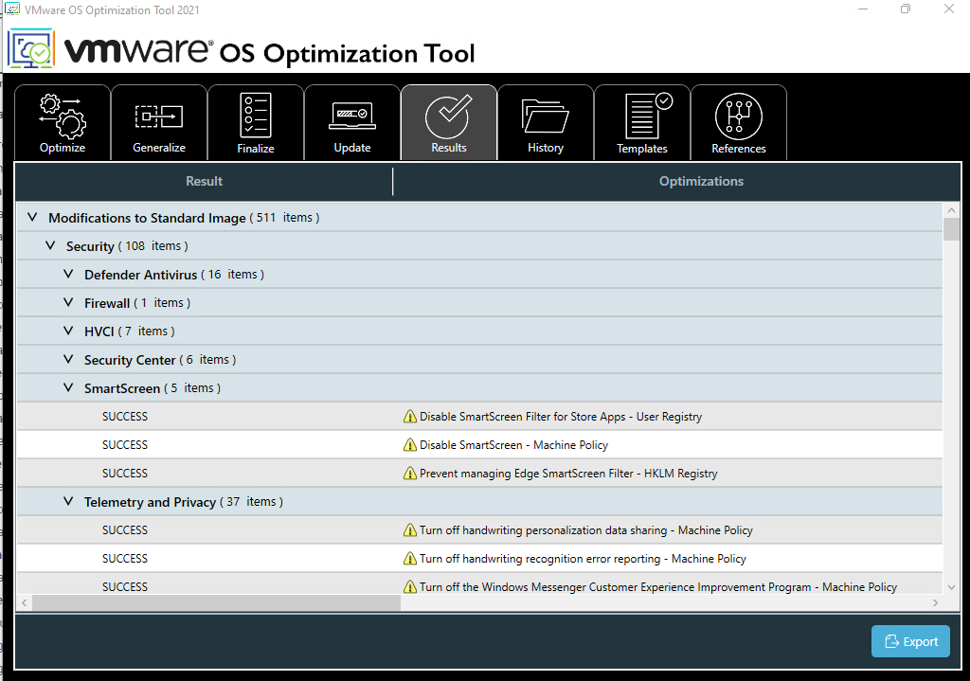Click warning icon for handwriting personalization data sharing
The width and height of the screenshot is (970, 681).
[x=409, y=530]
